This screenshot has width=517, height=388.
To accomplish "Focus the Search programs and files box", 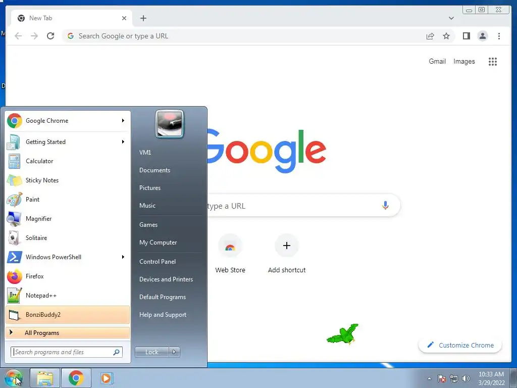I will pyautogui.click(x=66, y=352).
